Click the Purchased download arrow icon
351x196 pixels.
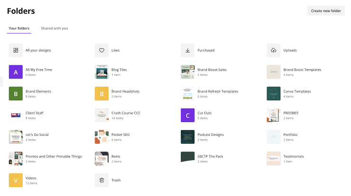[x=188, y=50]
